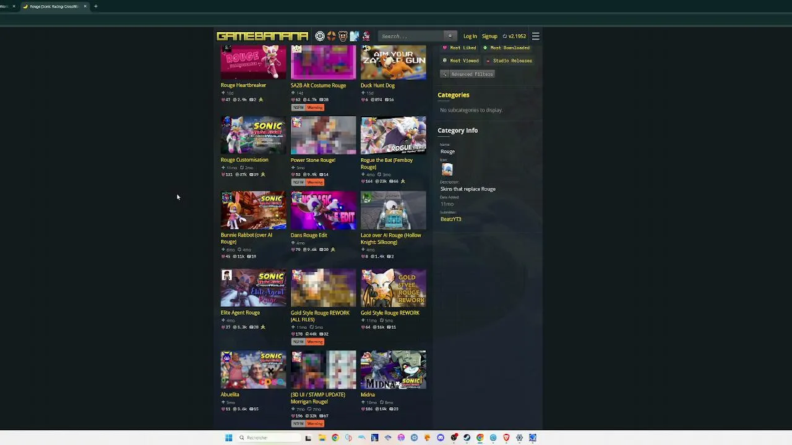Sort by Most Liked
This screenshot has height=445, width=792.
(x=460, y=48)
